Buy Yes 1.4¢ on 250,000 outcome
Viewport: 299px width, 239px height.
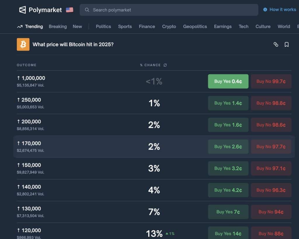point(228,103)
